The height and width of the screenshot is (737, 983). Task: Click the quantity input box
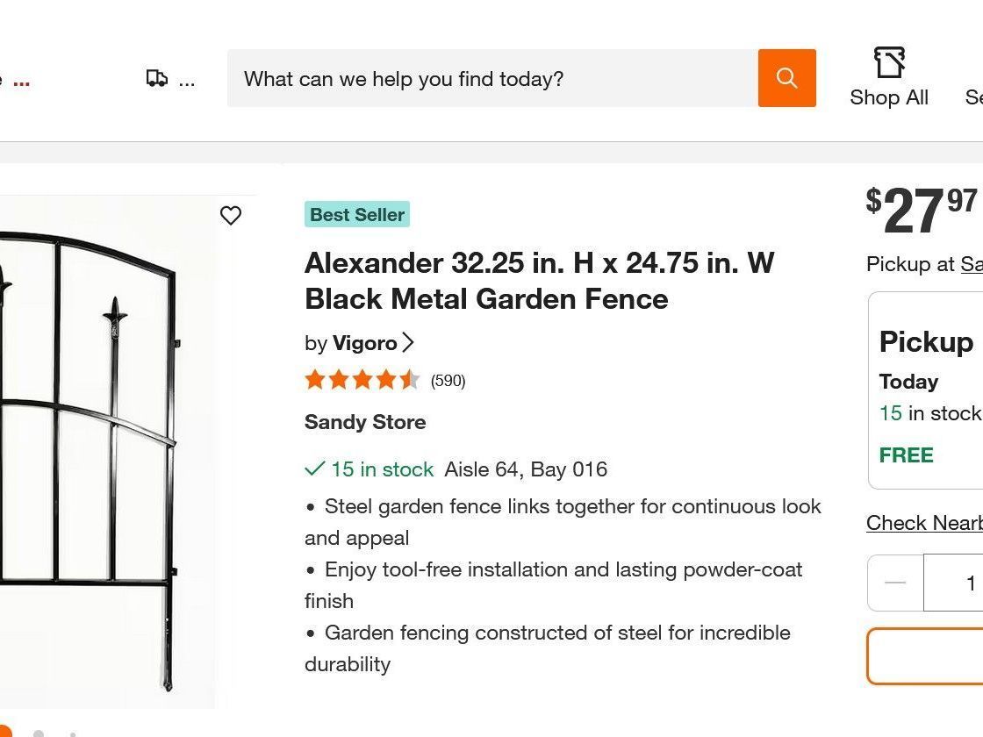[x=953, y=583]
